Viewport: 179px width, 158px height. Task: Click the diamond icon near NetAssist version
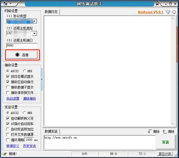(168, 12)
